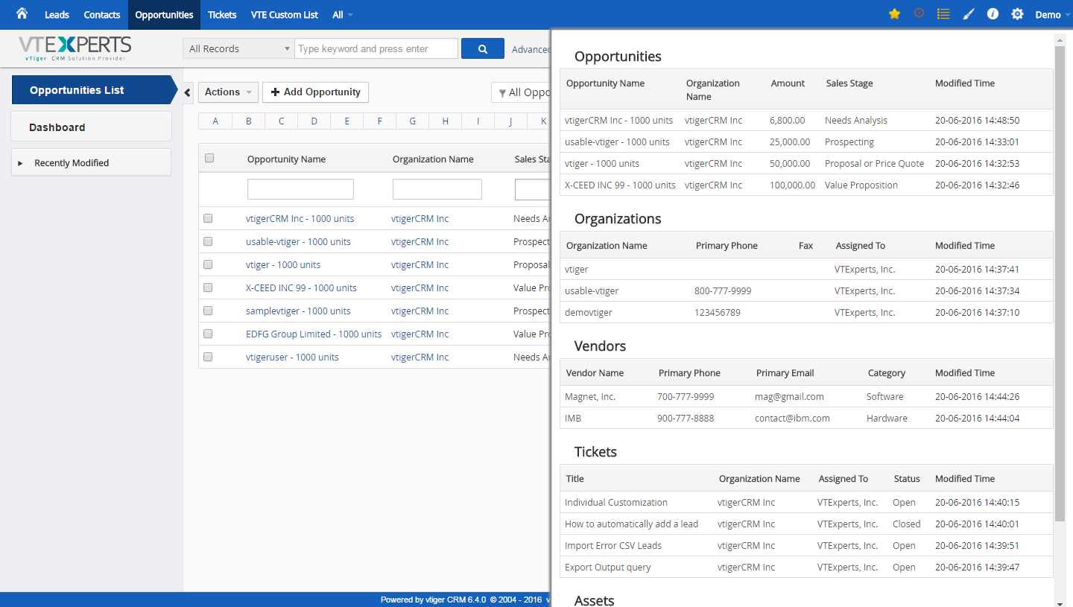Click the Add Opportunity button
This screenshot has height=607, width=1073.
315,92
